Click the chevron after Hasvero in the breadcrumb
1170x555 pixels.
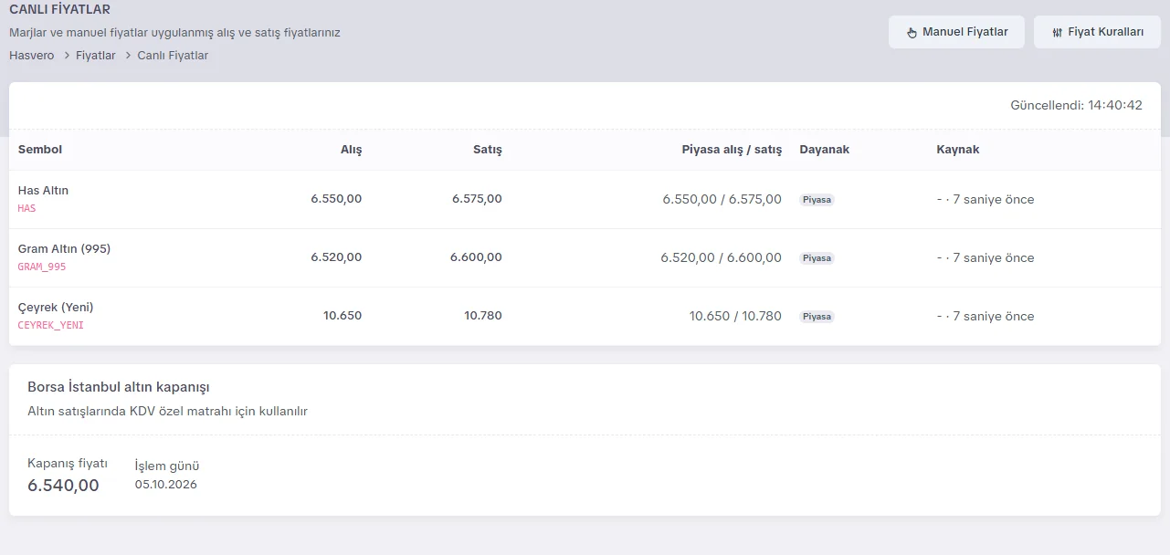[66, 56]
